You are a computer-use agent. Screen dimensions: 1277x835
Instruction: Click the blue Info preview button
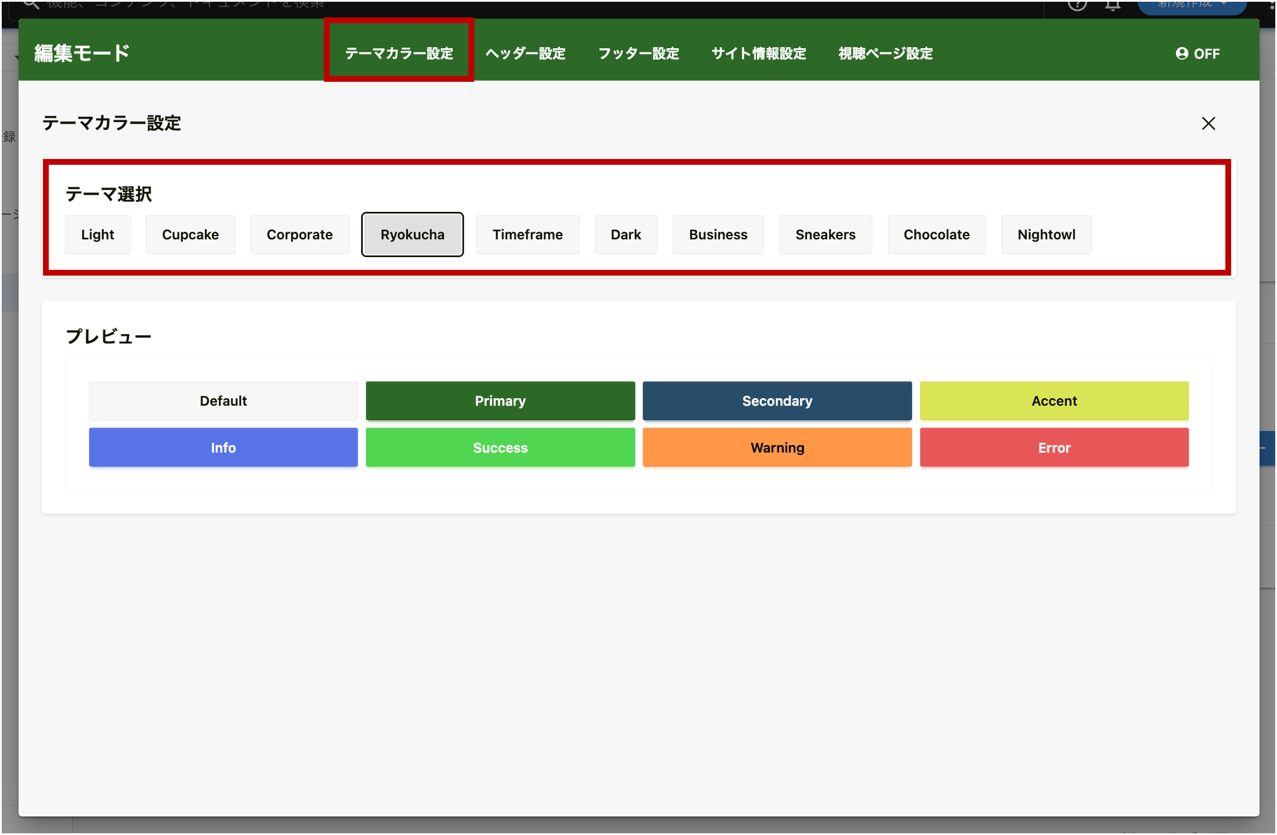pyautogui.click(x=223, y=447)
